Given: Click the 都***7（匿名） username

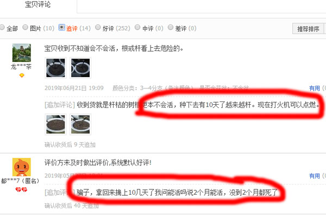Looking at the screenshot, I should [x=20, y=181].
